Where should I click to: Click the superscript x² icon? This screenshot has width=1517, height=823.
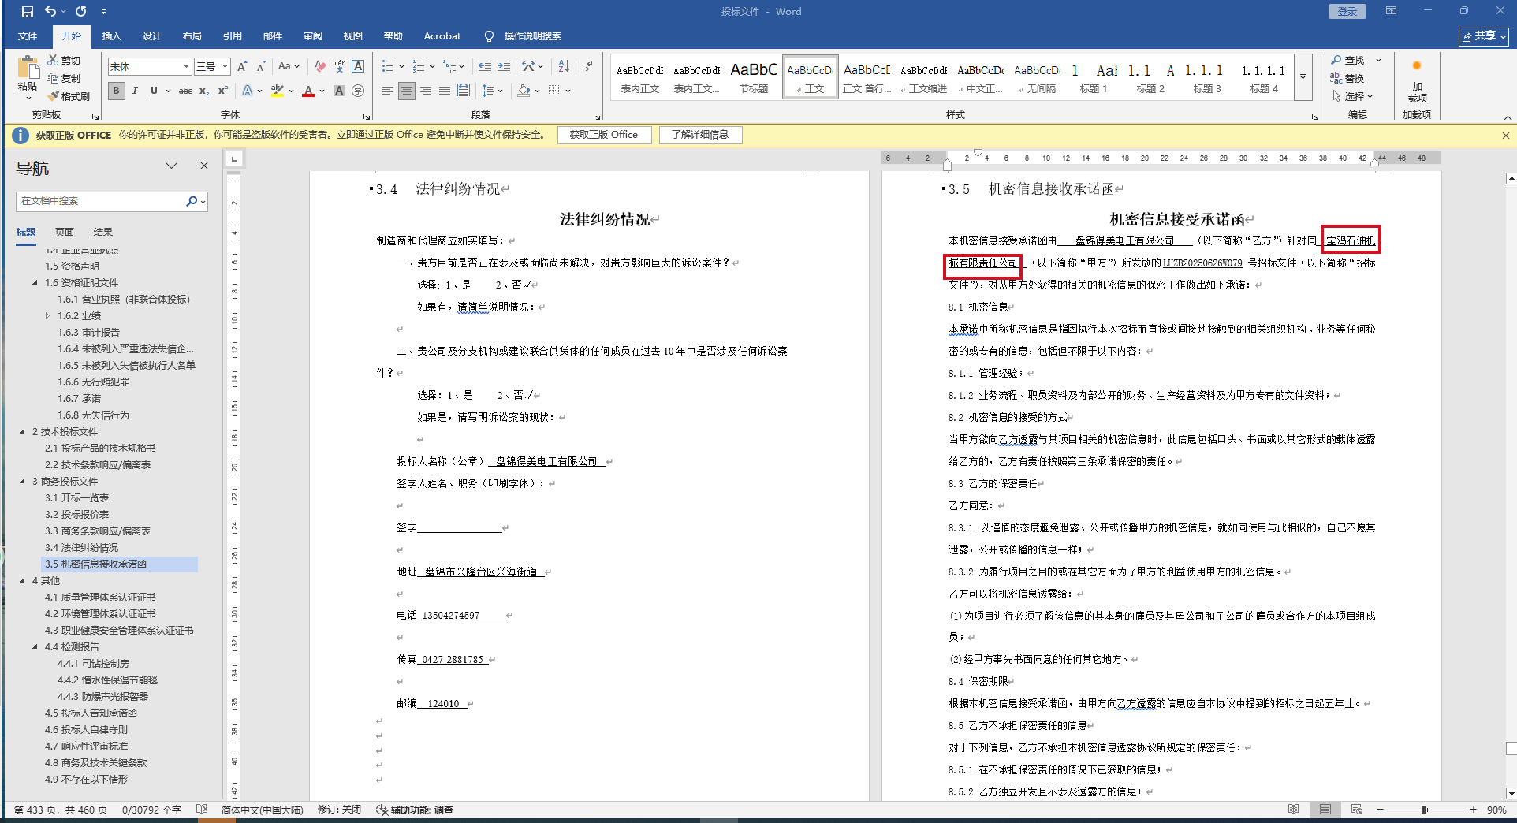tap(223, 91)
